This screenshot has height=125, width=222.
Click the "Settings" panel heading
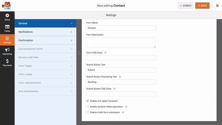[111, 15]
